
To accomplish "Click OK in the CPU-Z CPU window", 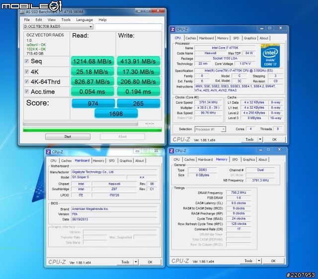I will [274, 139].
